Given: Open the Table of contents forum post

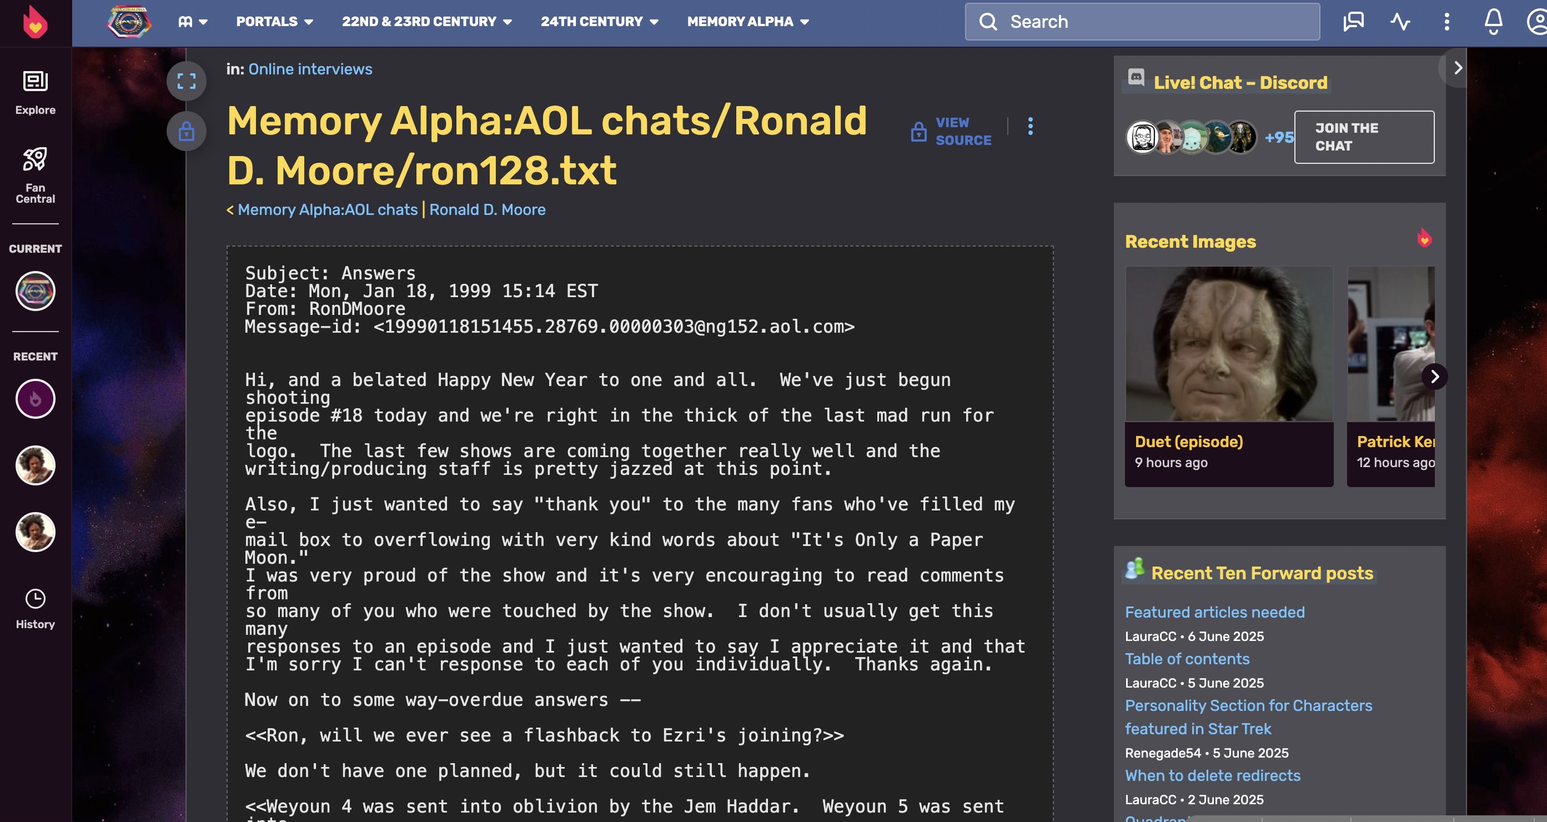Looking at the screenshot, I should (x=1187, y=659).
